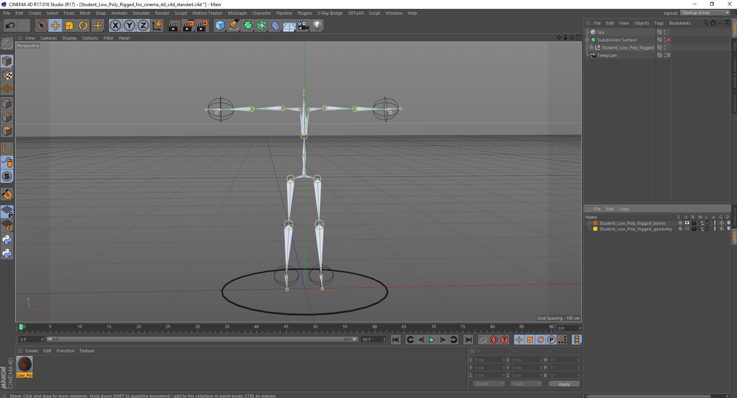Open Edit Render Settings icon
The height and width of the screenshot is (398, 737).
pyautogui.click(x=202, y=26)
